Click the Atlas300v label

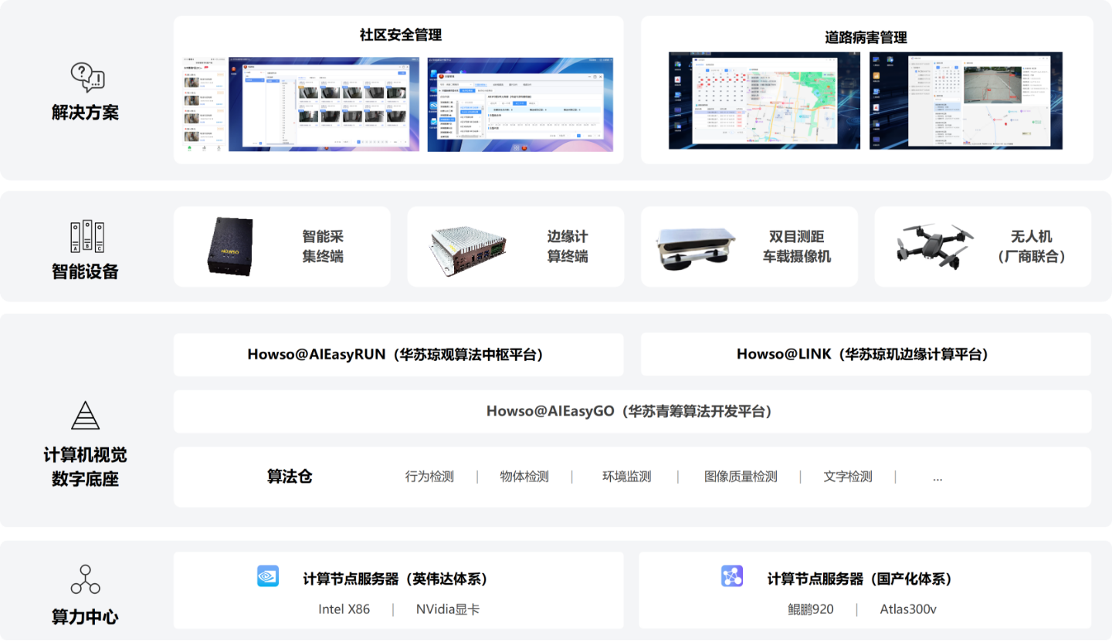click(908, 609)
